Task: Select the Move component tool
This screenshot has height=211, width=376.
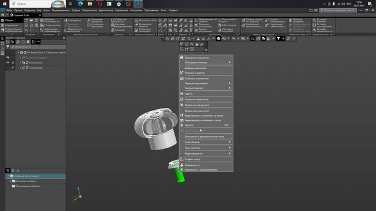Action: [73, 30]
